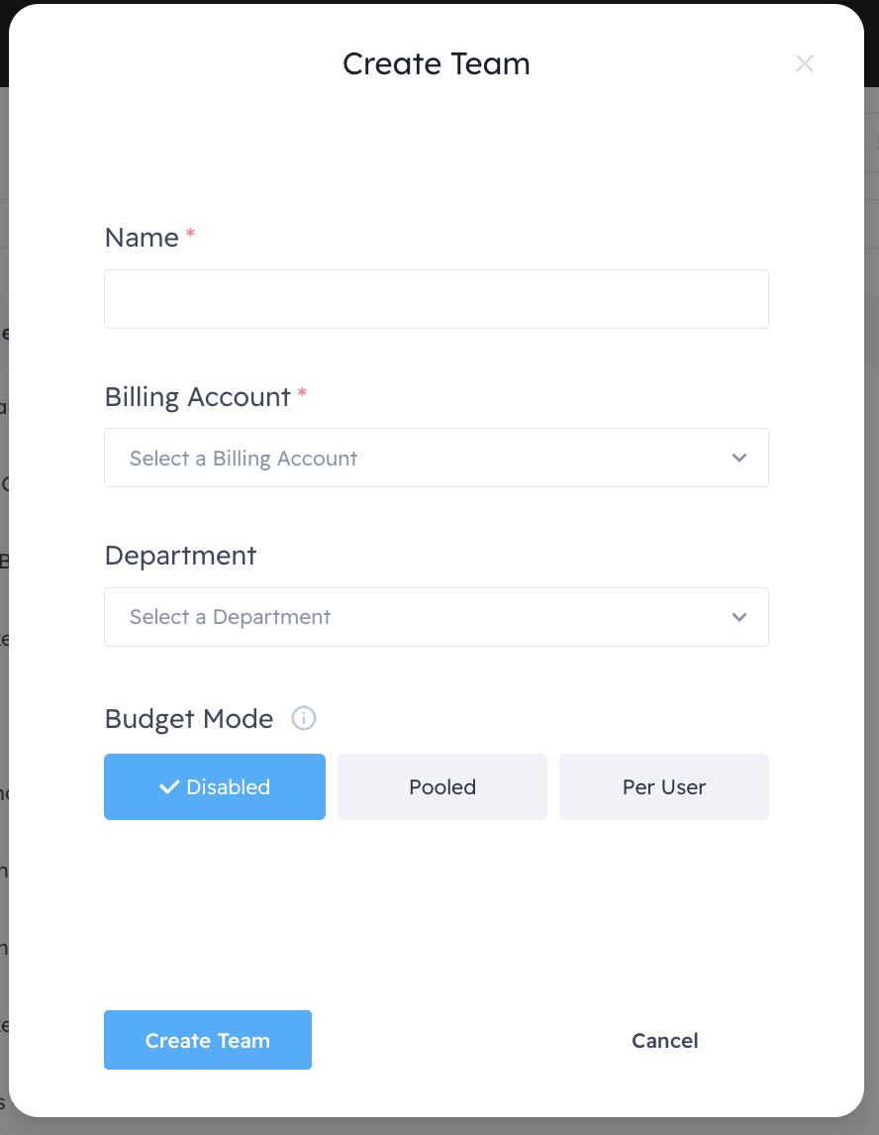Click inside the Name text field
The height and width of the screenshot is (1135, 879).
[437, 298]
